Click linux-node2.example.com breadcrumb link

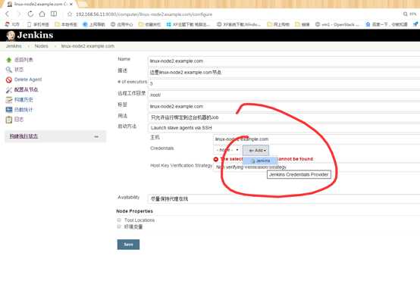tap(88, 46)
